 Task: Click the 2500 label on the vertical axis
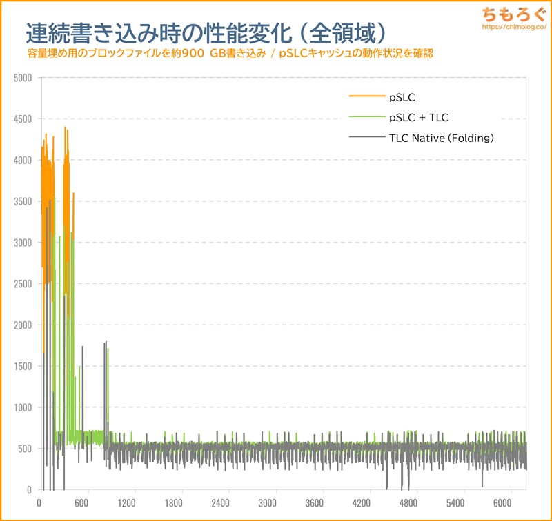click(22, 284)
